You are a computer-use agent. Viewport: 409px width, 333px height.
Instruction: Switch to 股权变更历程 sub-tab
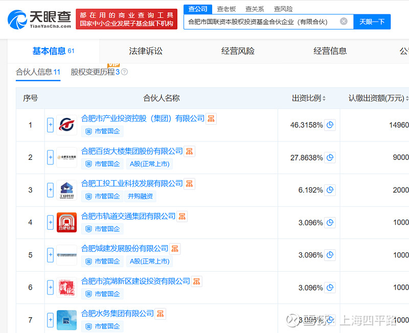[x=95, y=72]
